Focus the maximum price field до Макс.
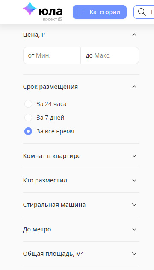This screenshot has height=270, width=154. [110, 55]
